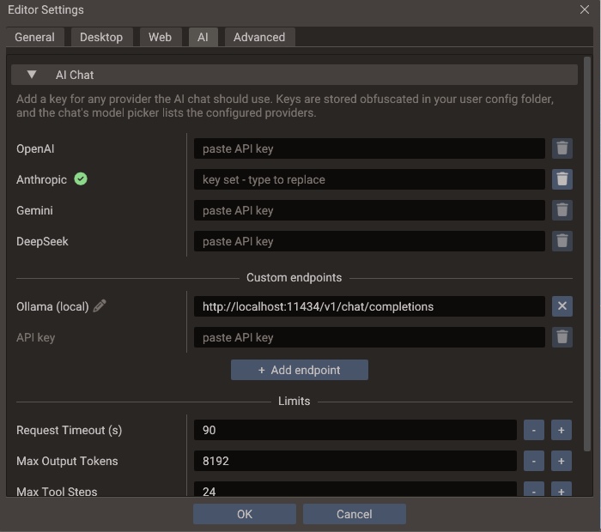The image size is (601, 532).
Task: Delete the custom endpoint API key
Action: pos(562,337)
